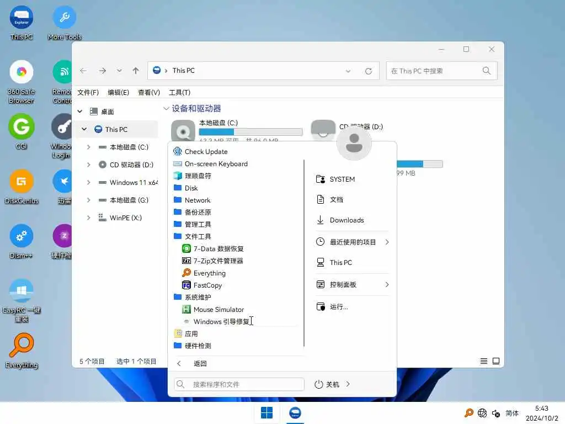Expand 本地磁盘 (G:) tree node
This screenshot has height=424, width=565.
[89, 200]
